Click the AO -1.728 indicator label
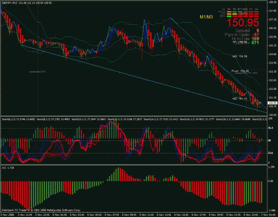Screen dimensions: 278x217 click(8, 168)
